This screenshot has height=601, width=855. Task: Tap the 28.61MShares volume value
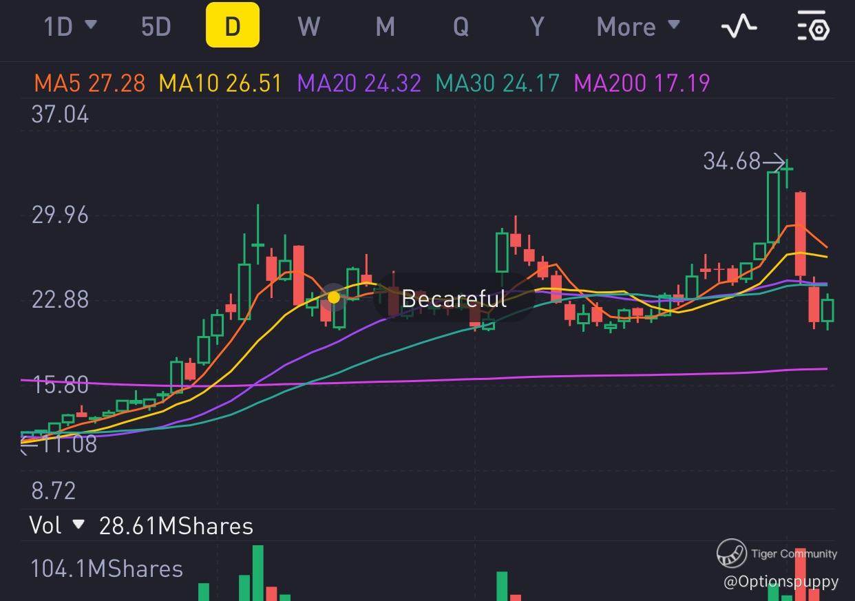tap(176, 526)
